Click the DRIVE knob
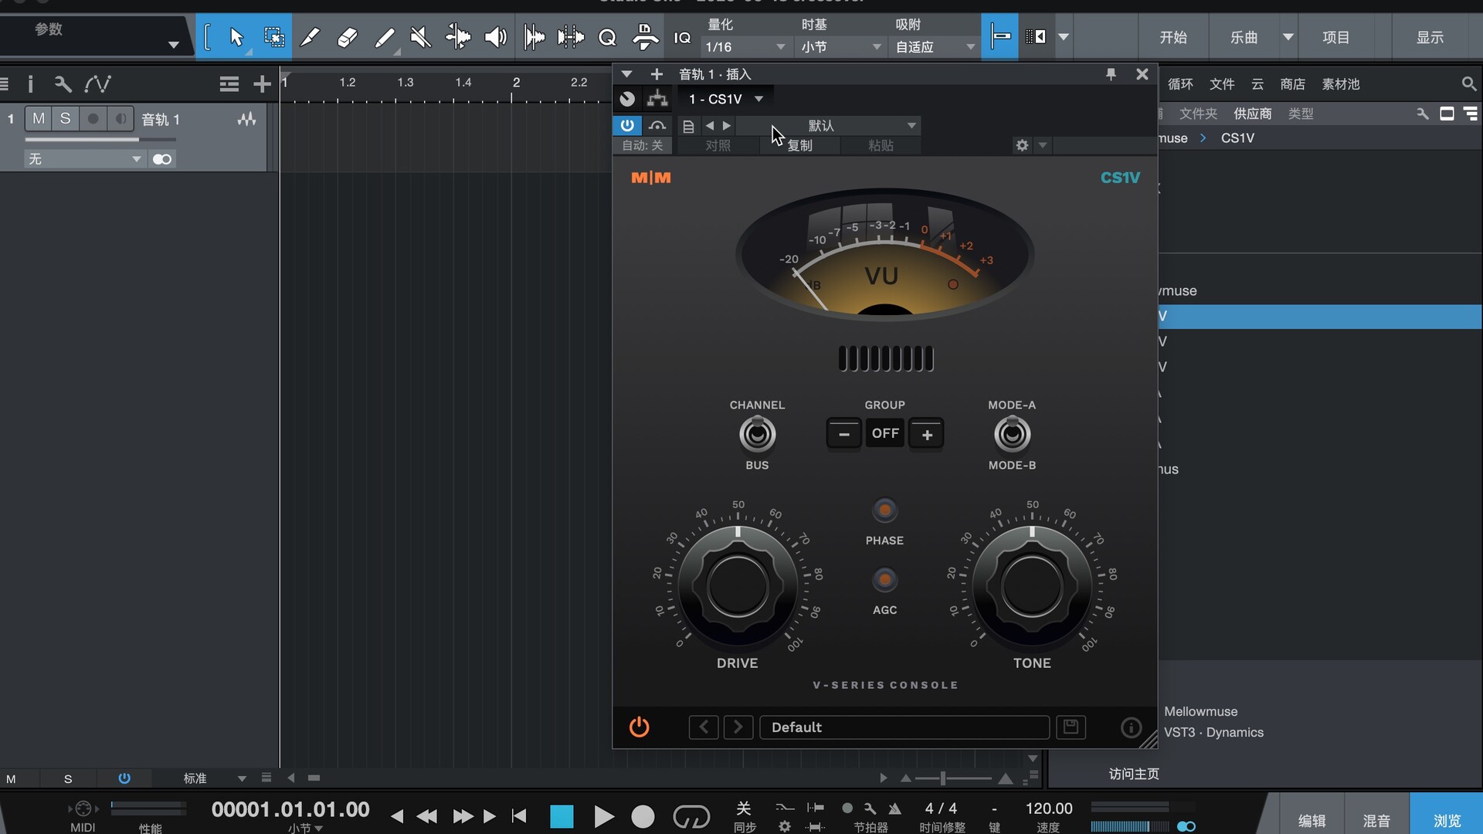The width and height of the screenshot is (1483, 834). click(x=738, y=587)
